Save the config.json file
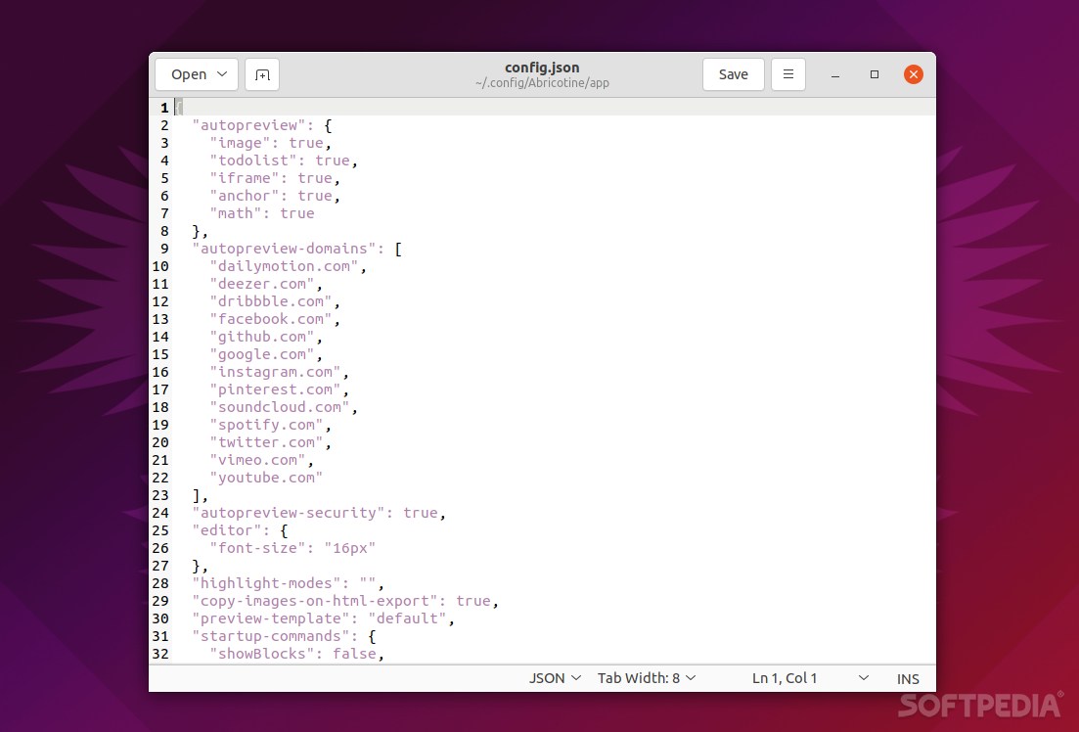 point(733,74)
